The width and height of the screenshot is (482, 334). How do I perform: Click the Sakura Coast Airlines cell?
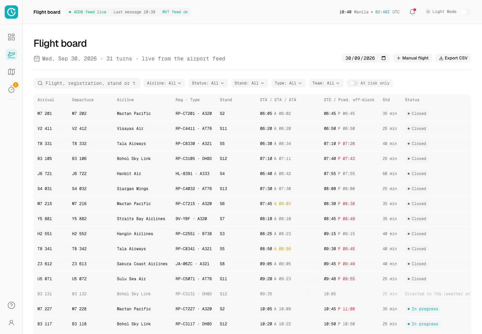[x=142, y=264]
